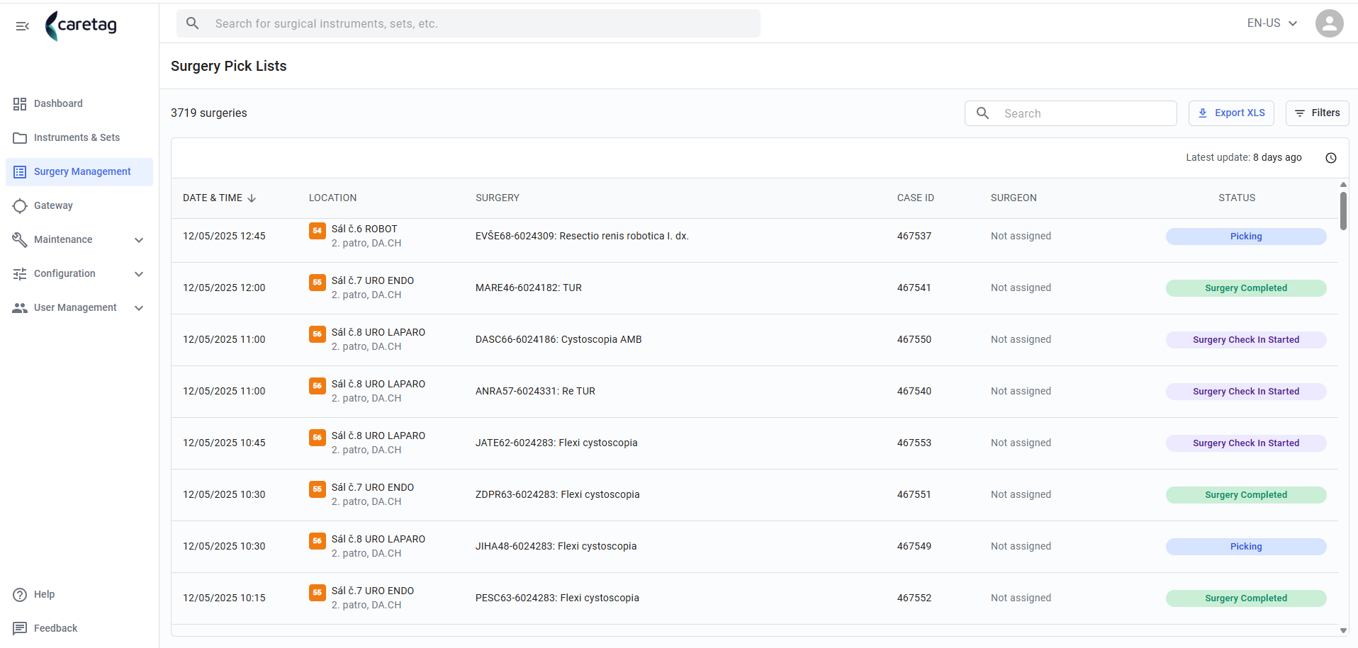This screenshot has width=1358, height=648.
Task: Click the top search magnifier icon
Action: point(192,23)
